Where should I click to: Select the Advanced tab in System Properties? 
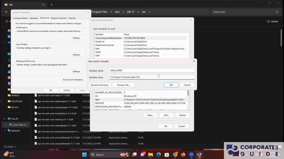[x=44, y=18]
